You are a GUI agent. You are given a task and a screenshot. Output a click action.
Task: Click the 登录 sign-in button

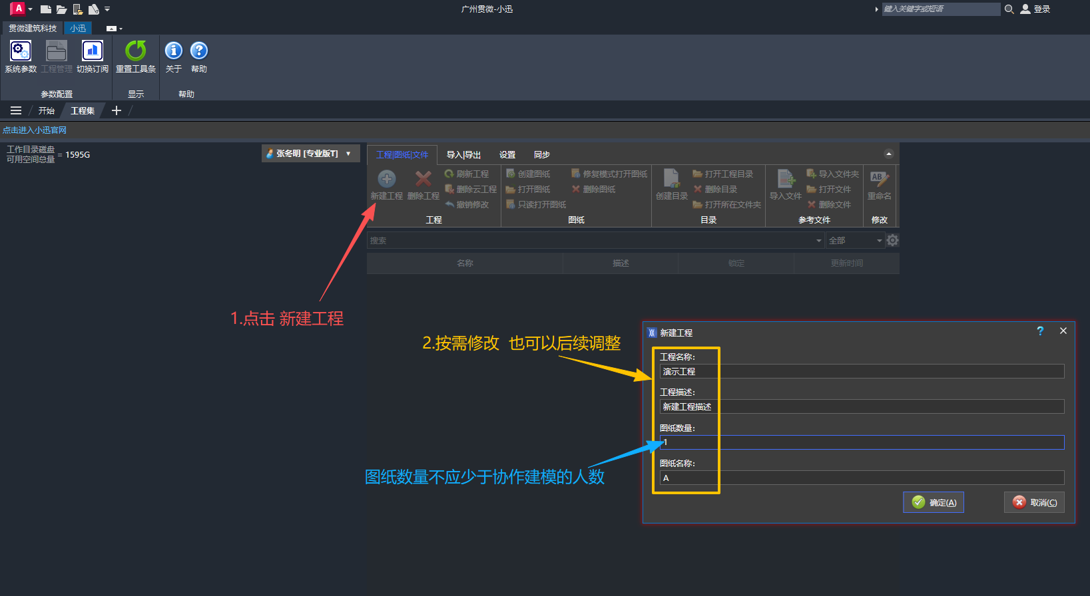pos(1035,9)
